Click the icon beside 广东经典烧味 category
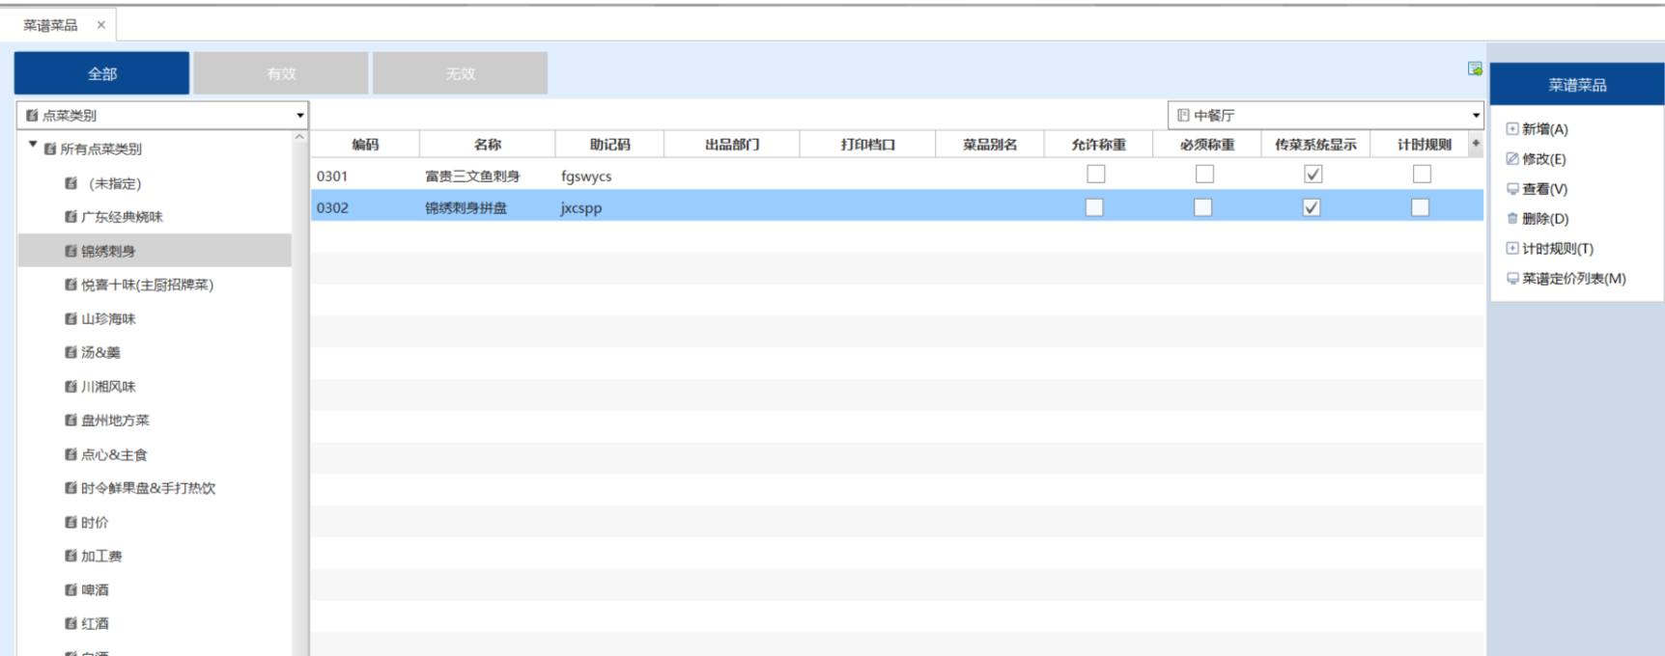 click(71, 217)
